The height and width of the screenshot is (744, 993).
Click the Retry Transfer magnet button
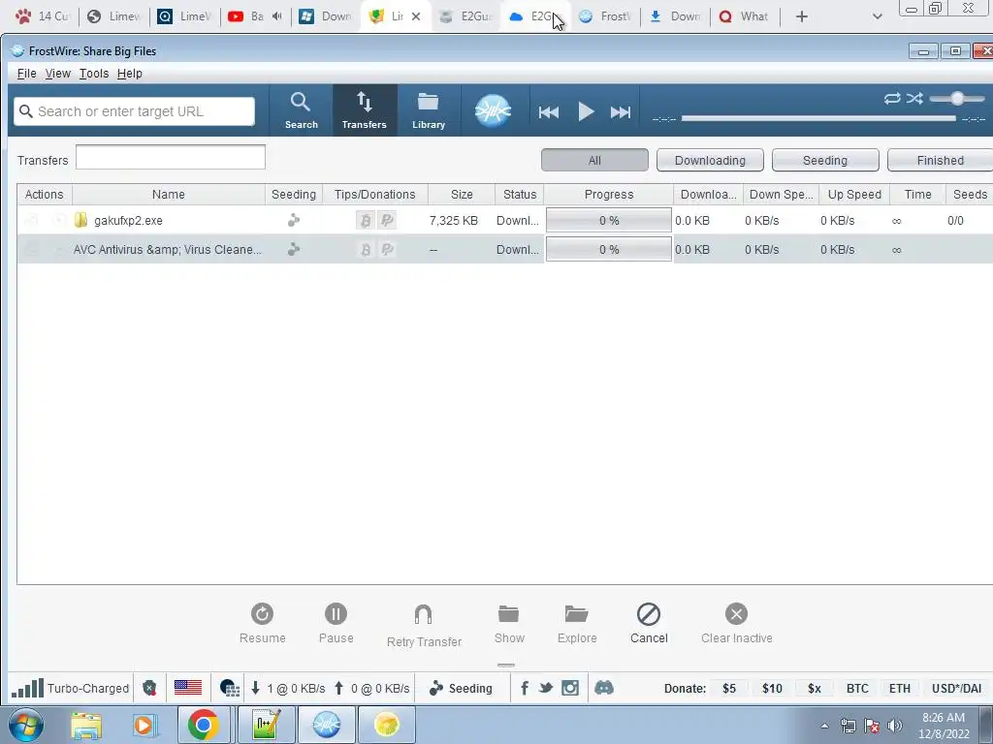coord(424,626)
